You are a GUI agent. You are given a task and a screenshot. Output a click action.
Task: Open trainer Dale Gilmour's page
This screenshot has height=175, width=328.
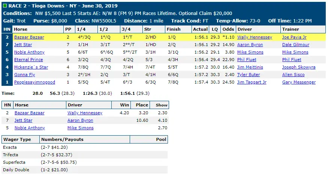pyautogui.click(x=296, y=45)
